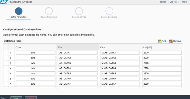Open the Tasklist menu item

point(162,2)
